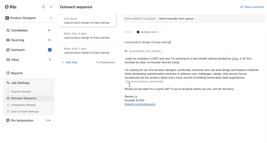
Task: Open Reports via the pie chart icon
Action: [x=8, y=73]
